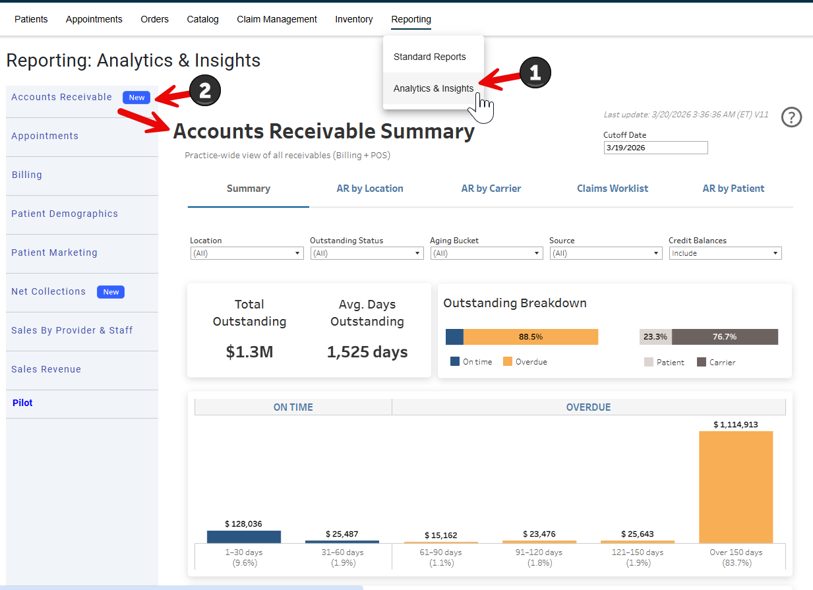The width and height of the screenshot is (813, 590).
Task: Click the blue On time legend swatch
Action: [454, 362]
